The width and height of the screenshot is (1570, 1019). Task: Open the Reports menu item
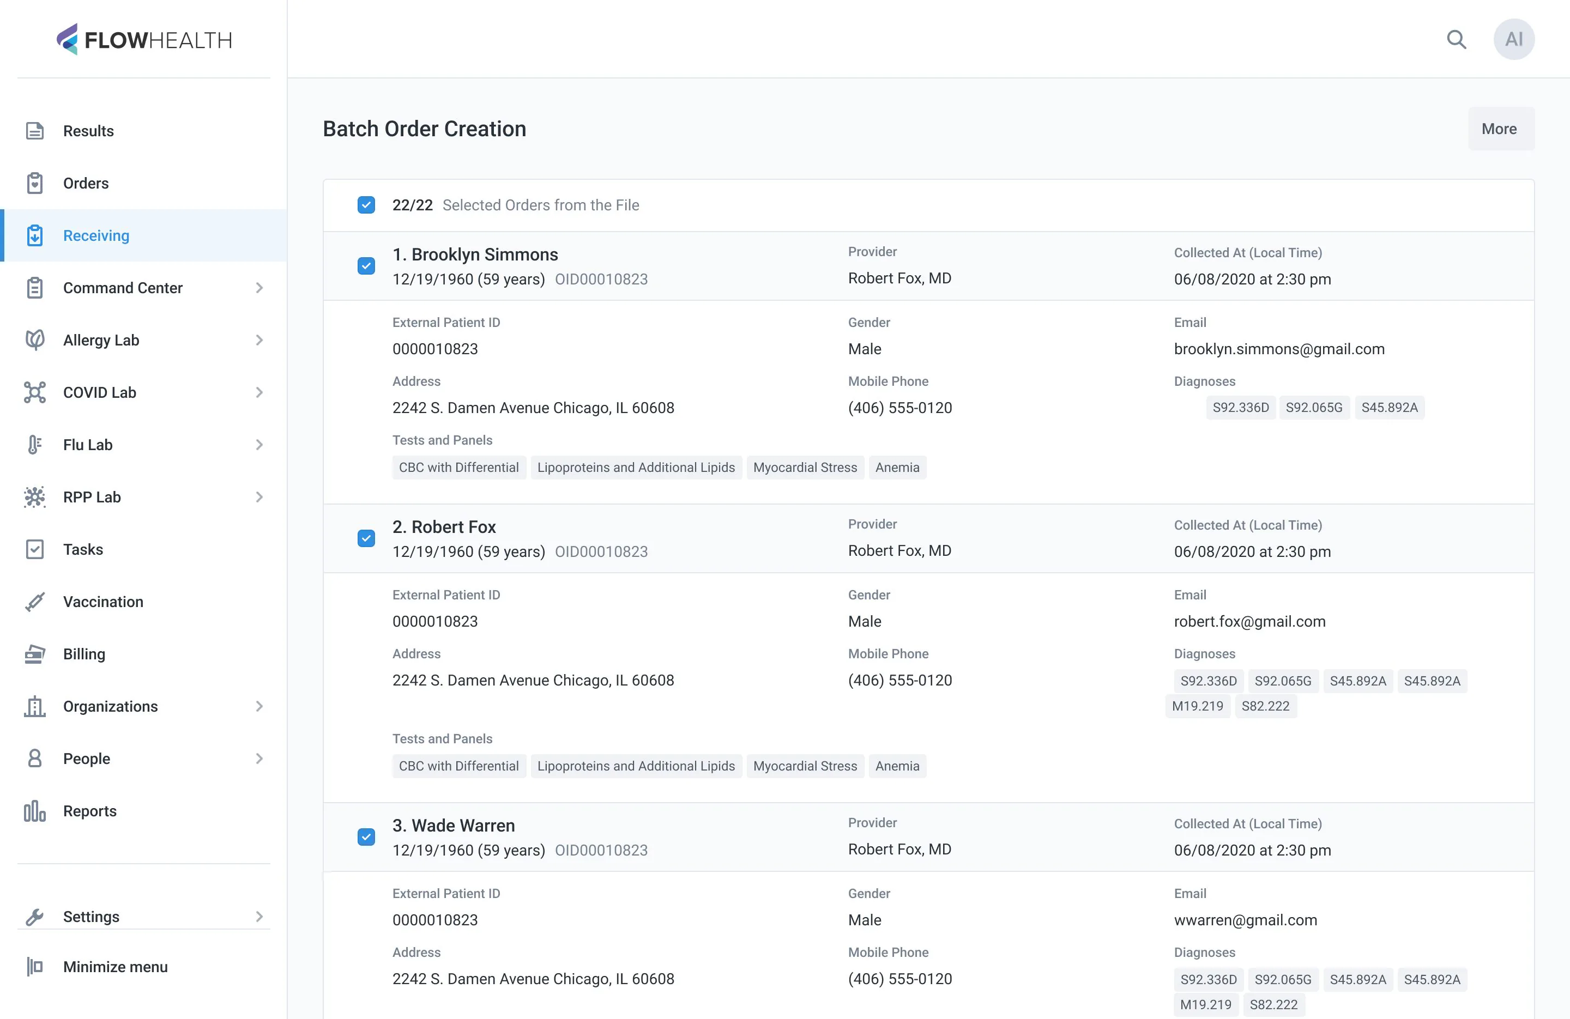tap(144, 811)
